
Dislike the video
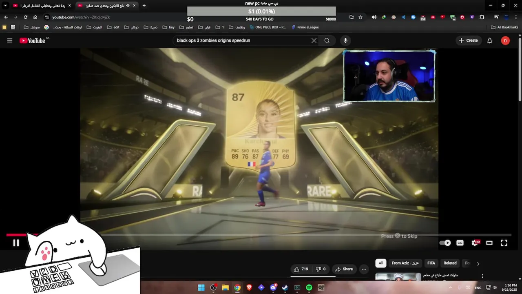(321, 269)
